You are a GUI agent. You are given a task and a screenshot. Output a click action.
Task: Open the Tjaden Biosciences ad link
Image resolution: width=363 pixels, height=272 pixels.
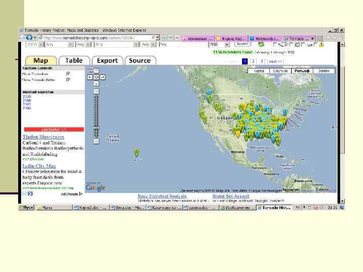tap(43, 137)
